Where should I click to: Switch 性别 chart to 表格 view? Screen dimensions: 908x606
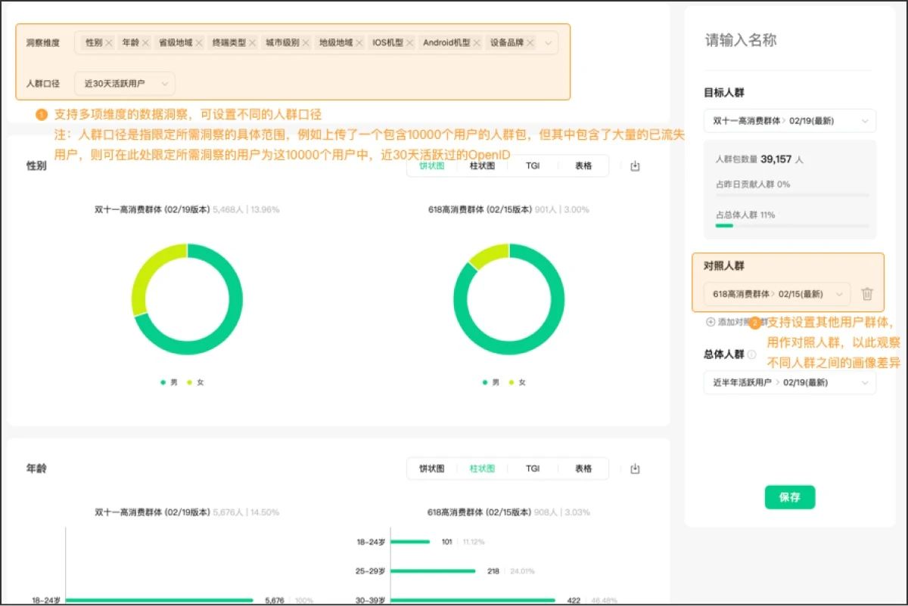click(583, 166)
